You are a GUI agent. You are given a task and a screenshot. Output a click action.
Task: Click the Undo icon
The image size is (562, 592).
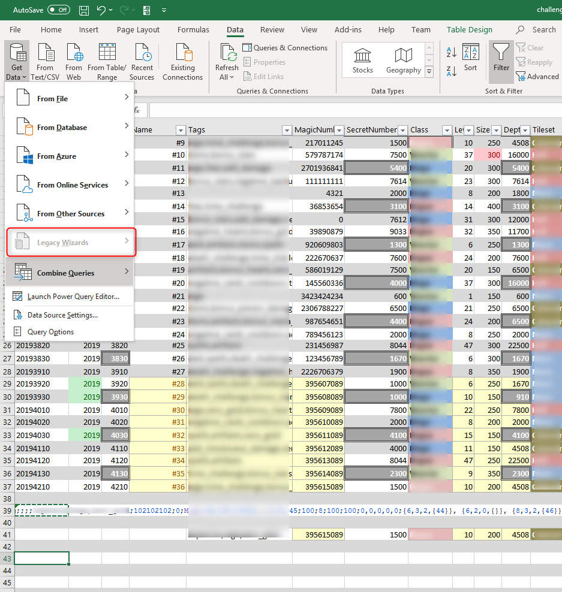point(101,10)
